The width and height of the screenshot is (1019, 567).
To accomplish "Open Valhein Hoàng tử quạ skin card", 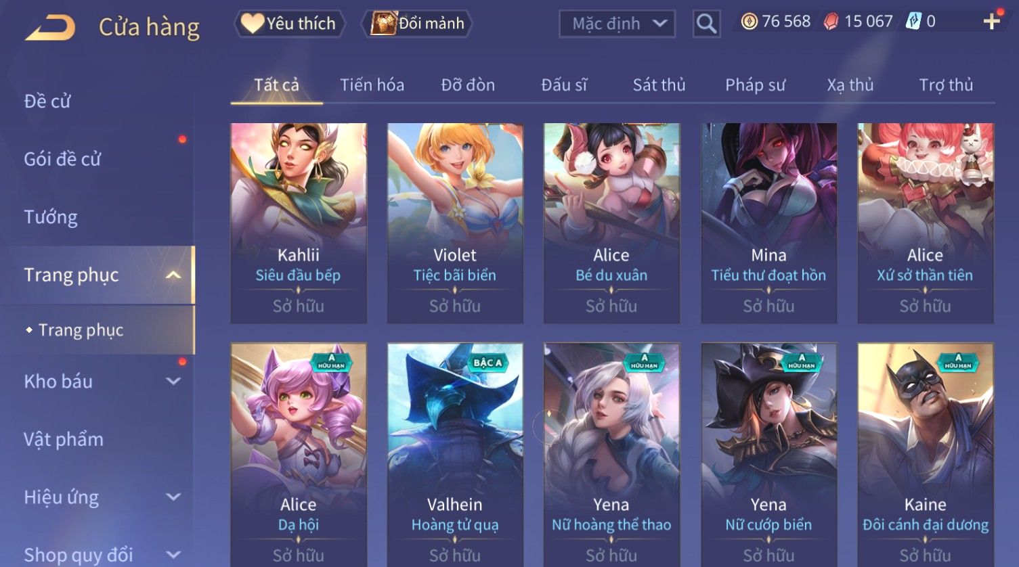I will (455, 455).
